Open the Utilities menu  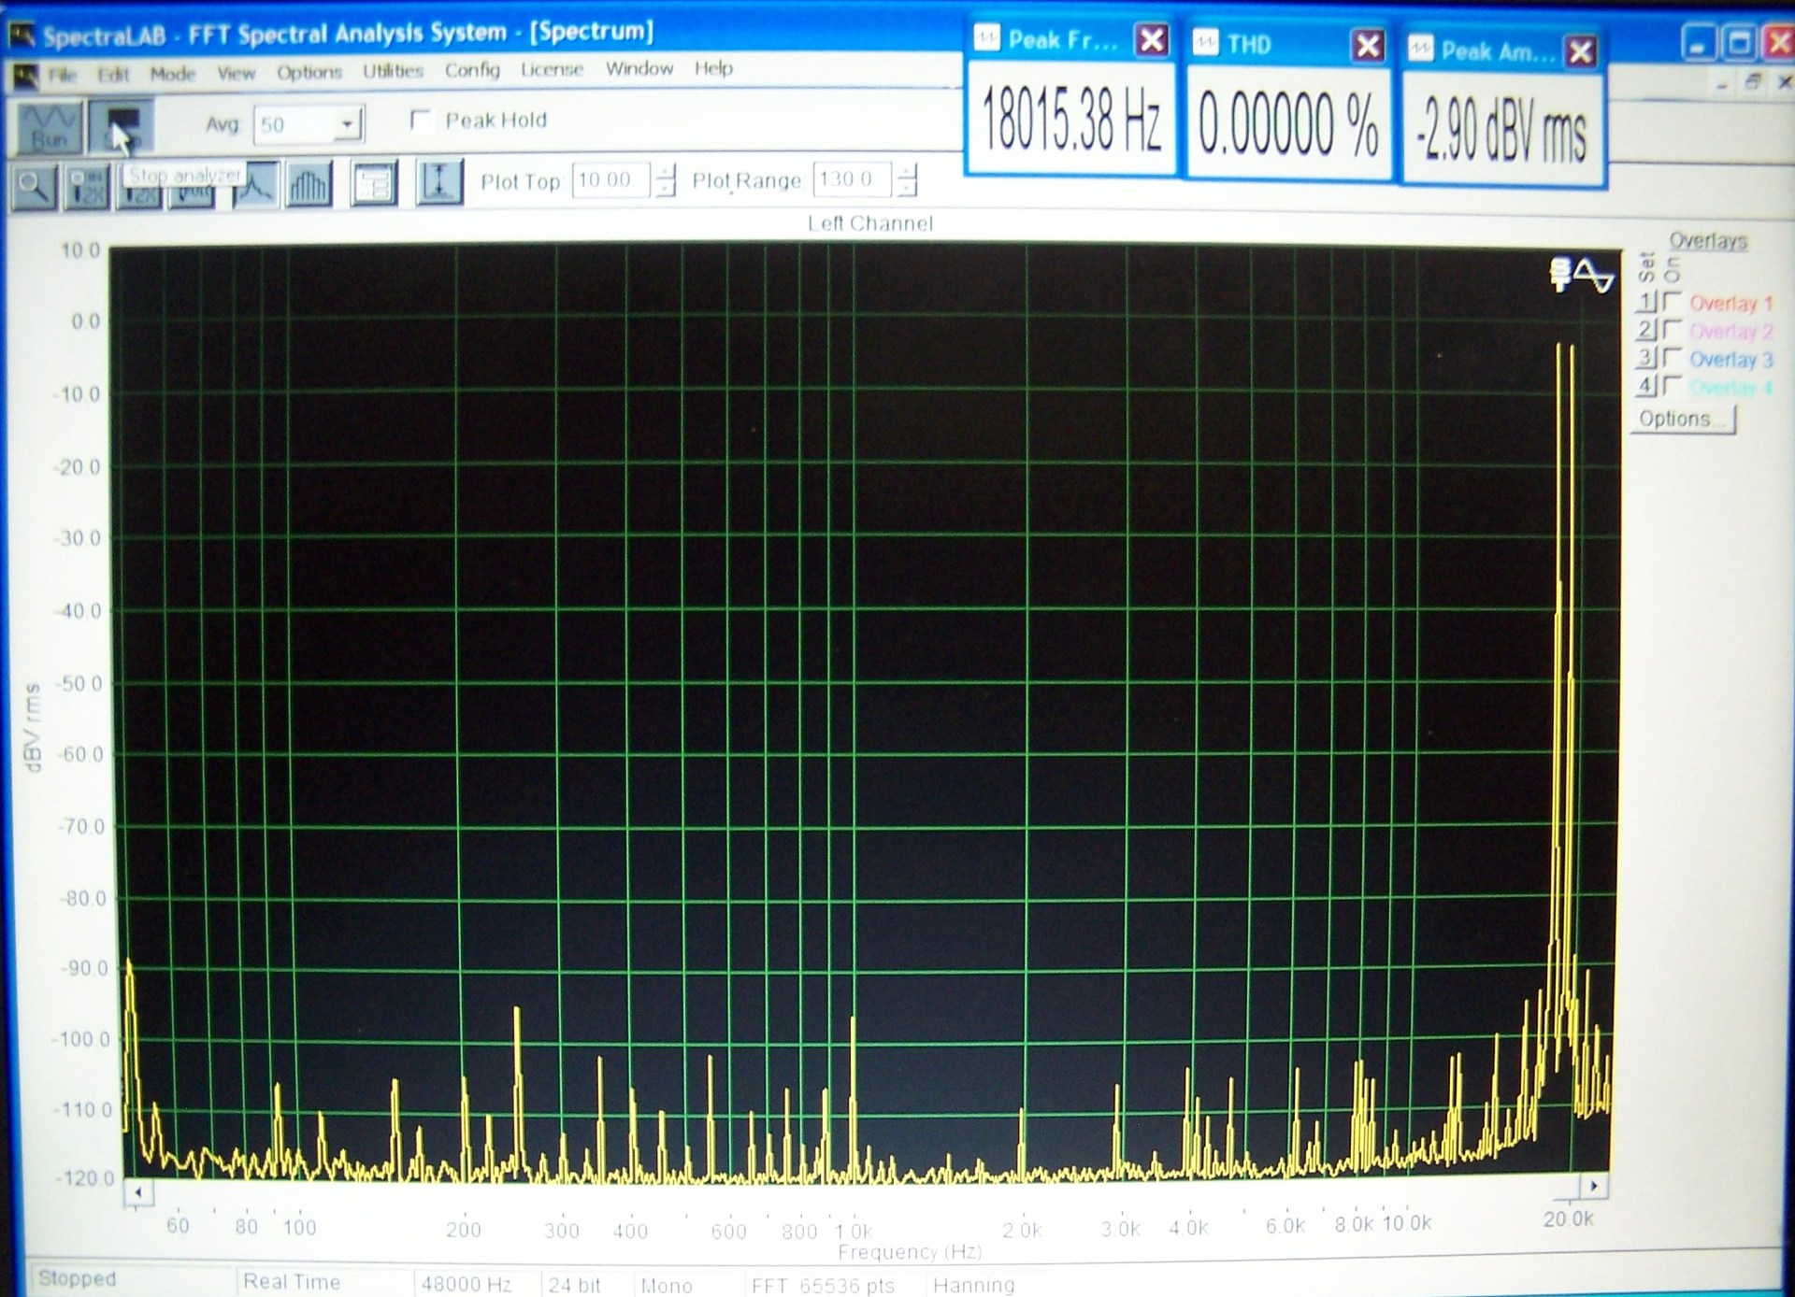tap(393, 71)
